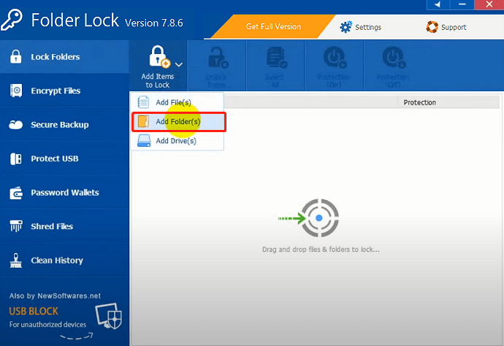504x346 pixels.
Task: Click the Clean History brush icon
Action: point(16,261)
